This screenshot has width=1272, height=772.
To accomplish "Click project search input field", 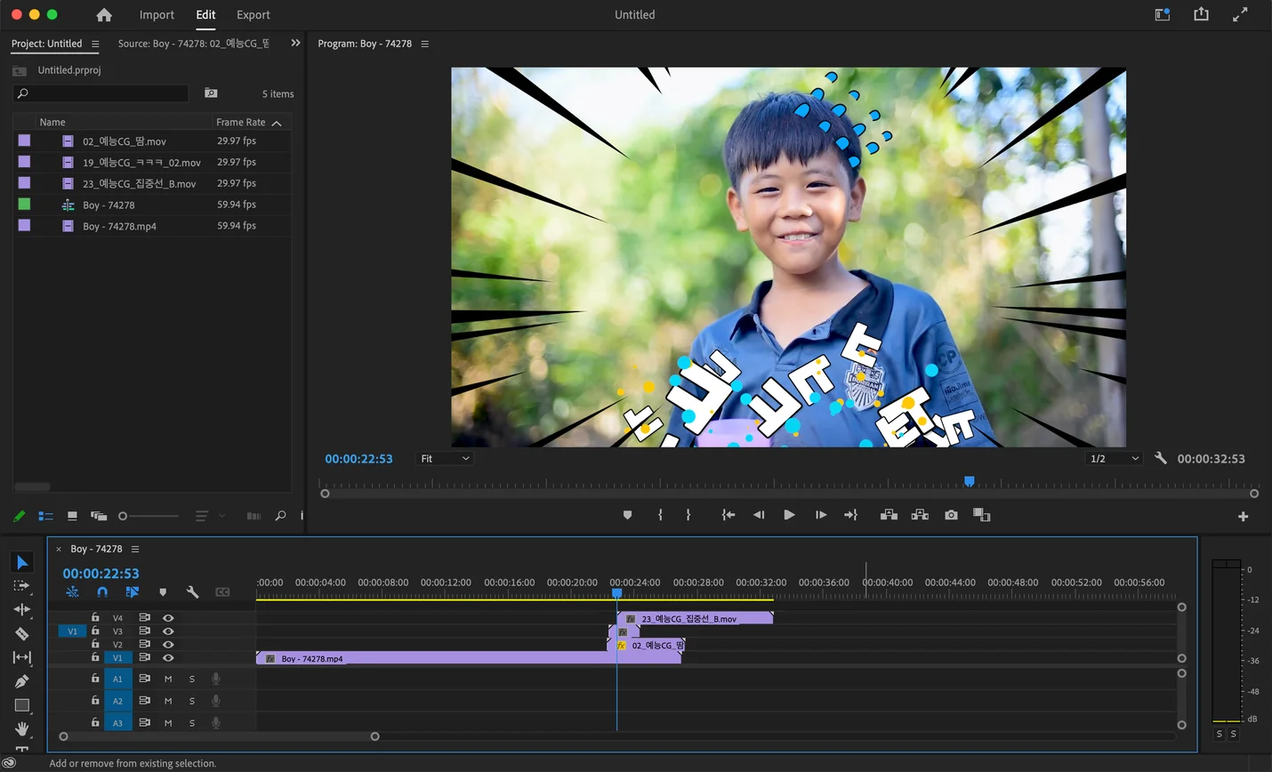I will (101, 93).
